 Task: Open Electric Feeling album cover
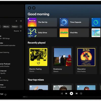click(x=38, y=57)
